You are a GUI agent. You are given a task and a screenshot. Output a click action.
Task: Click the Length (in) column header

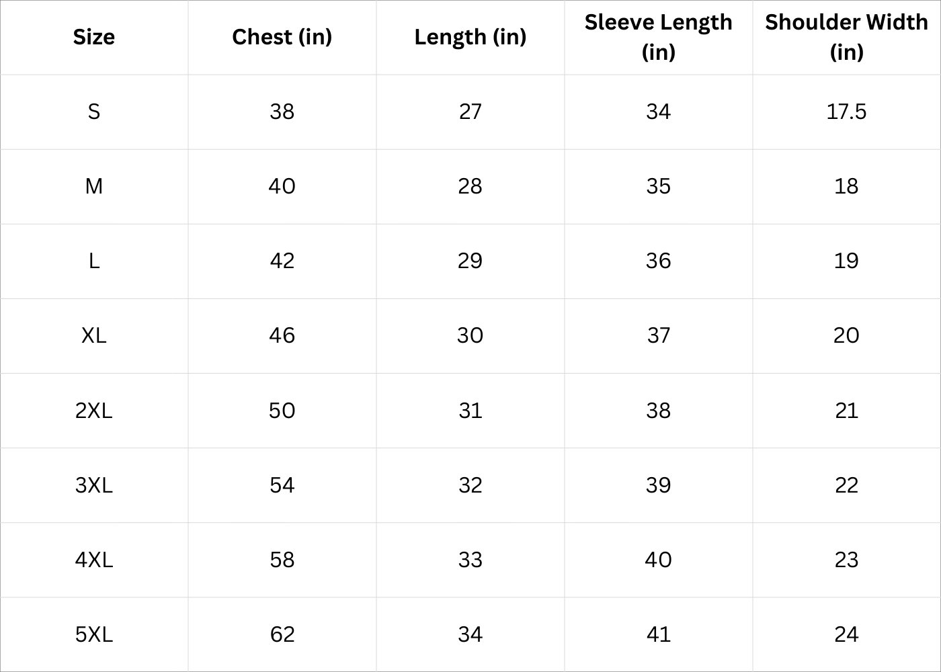(470, 37)
